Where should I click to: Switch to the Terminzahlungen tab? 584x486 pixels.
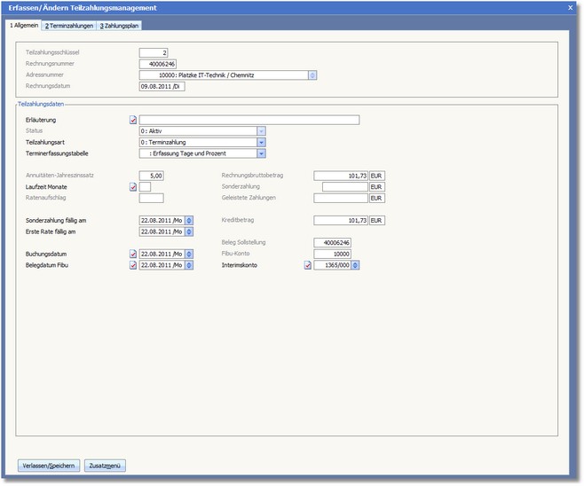click(69, 26)
